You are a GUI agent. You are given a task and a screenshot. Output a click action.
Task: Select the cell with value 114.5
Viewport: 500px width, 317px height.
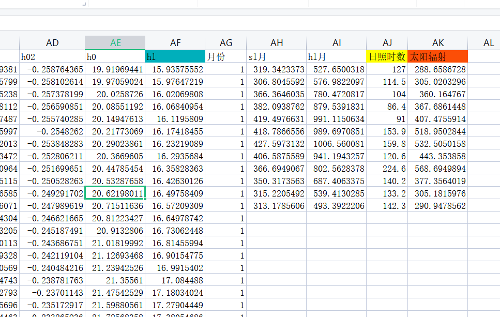click(387, 82)
